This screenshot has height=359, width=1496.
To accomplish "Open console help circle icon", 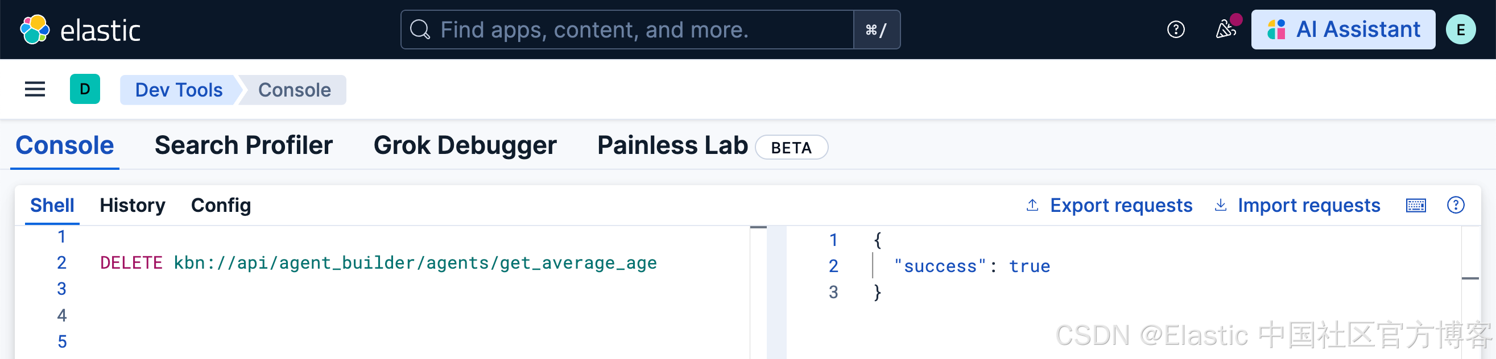I will click(1456, 205).
